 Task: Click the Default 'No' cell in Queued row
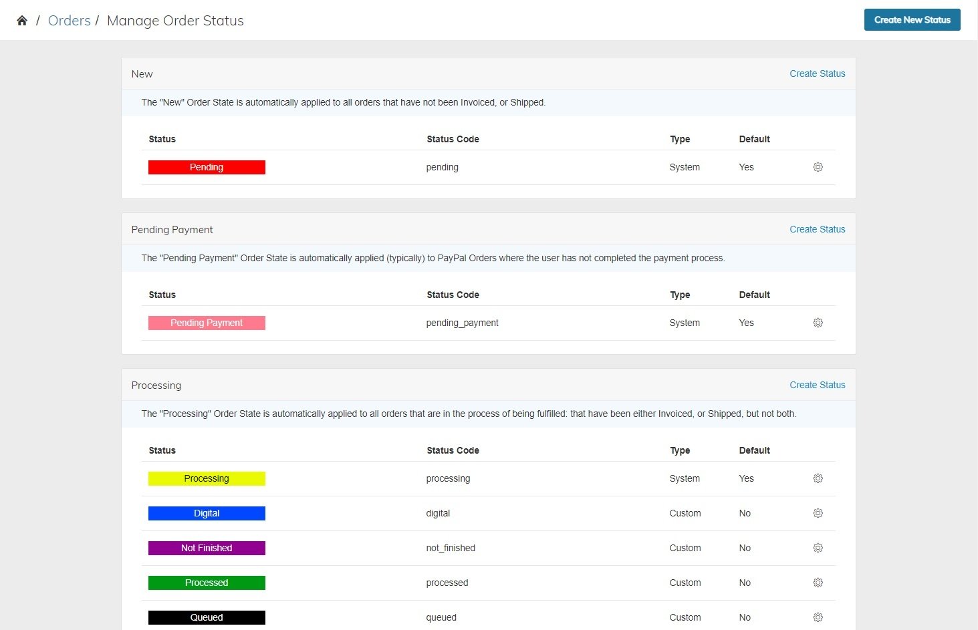pyautogui.click(x=745, y=617)
